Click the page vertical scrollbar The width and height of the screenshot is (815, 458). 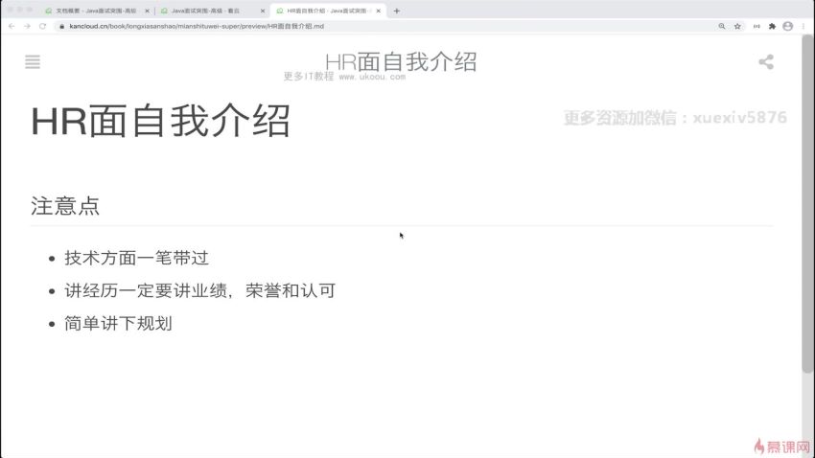(807, 211)
